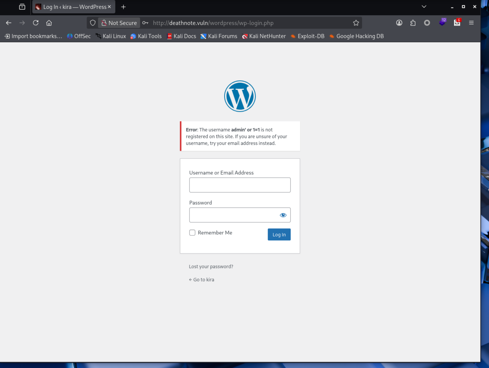Open the saved logins key icon
This screenshot has height=368, width=489.
(x=145, y=23)
